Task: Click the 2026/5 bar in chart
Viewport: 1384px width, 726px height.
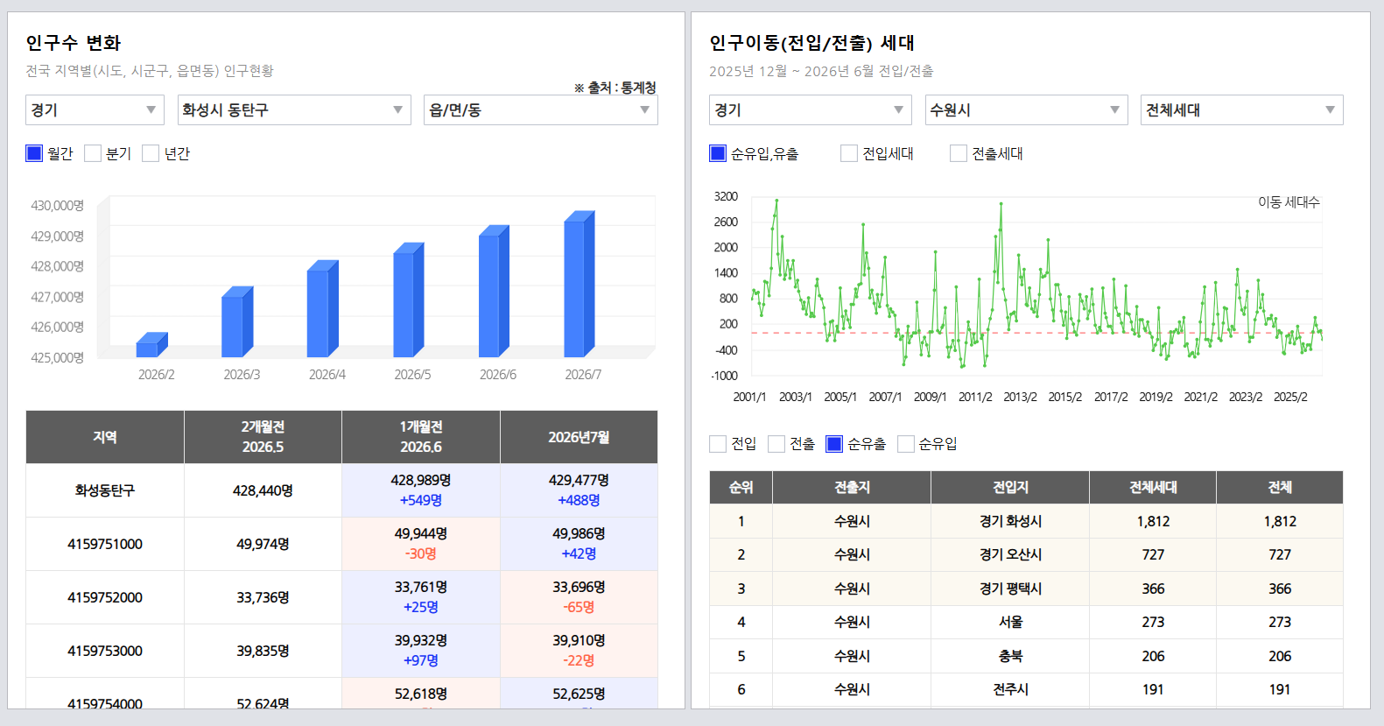Action: click(x=409, y=300)
